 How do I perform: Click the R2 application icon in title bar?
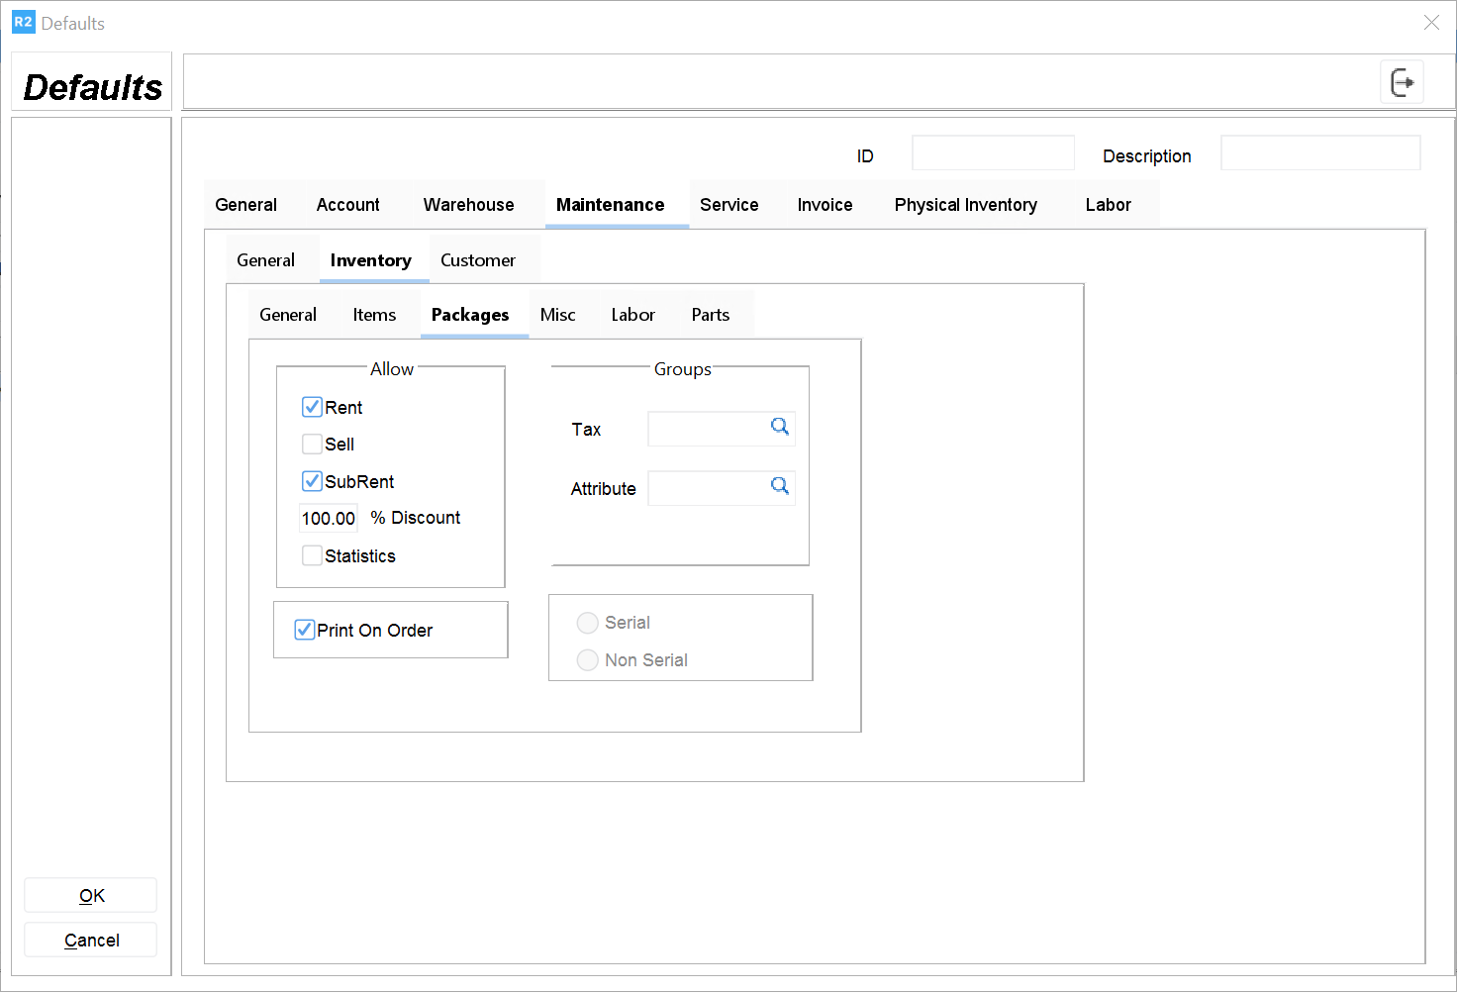point(23,22)
